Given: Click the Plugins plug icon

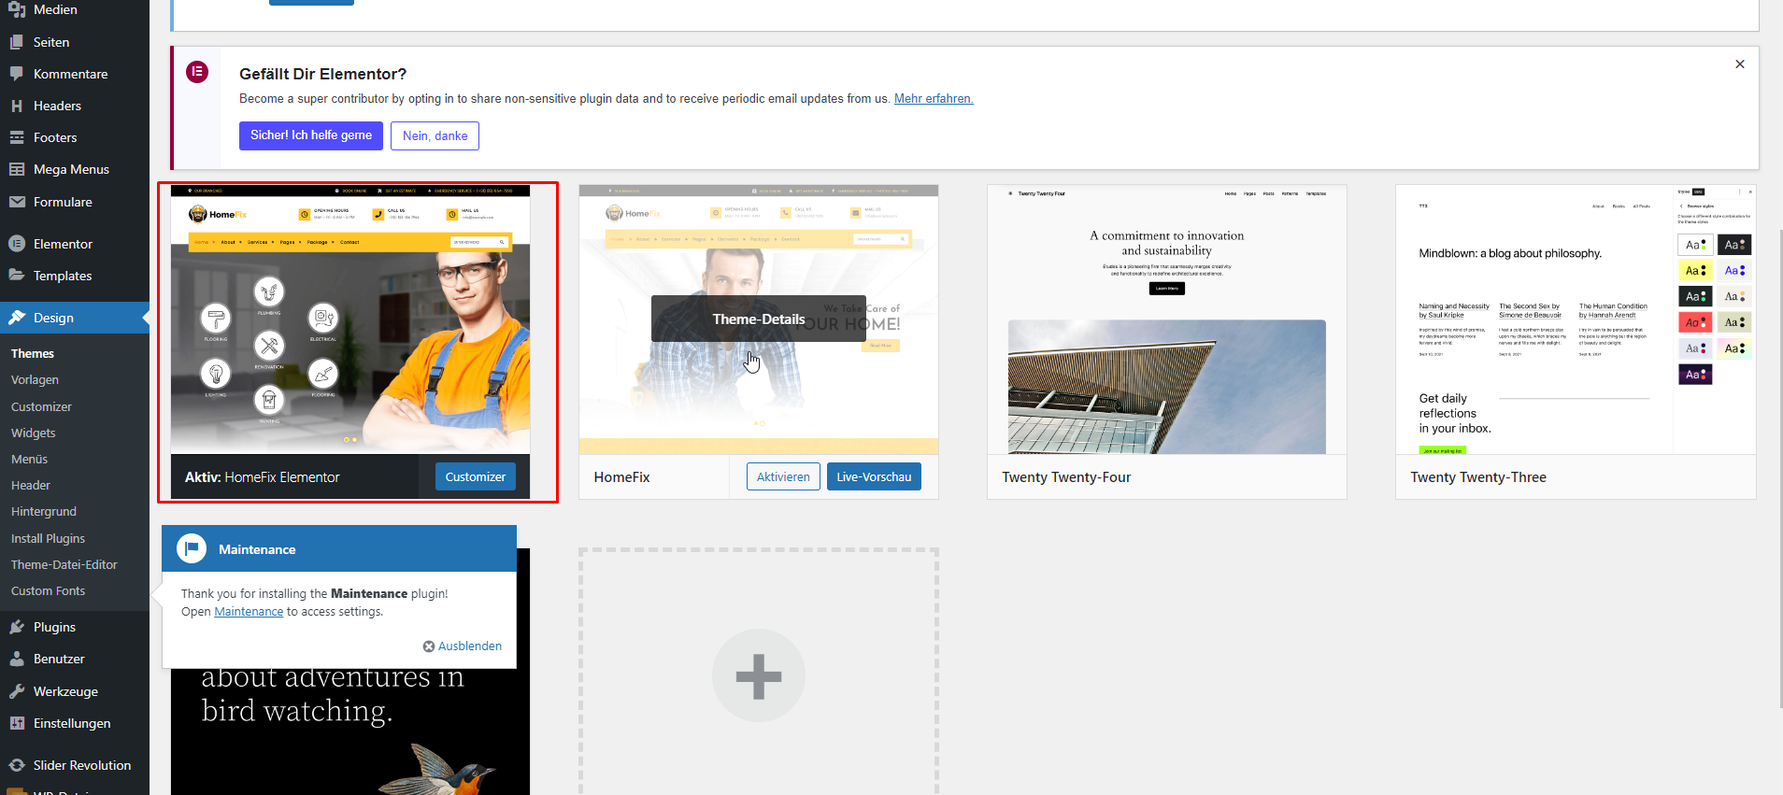Looking at the screenshot, I should tap(17, 627).
